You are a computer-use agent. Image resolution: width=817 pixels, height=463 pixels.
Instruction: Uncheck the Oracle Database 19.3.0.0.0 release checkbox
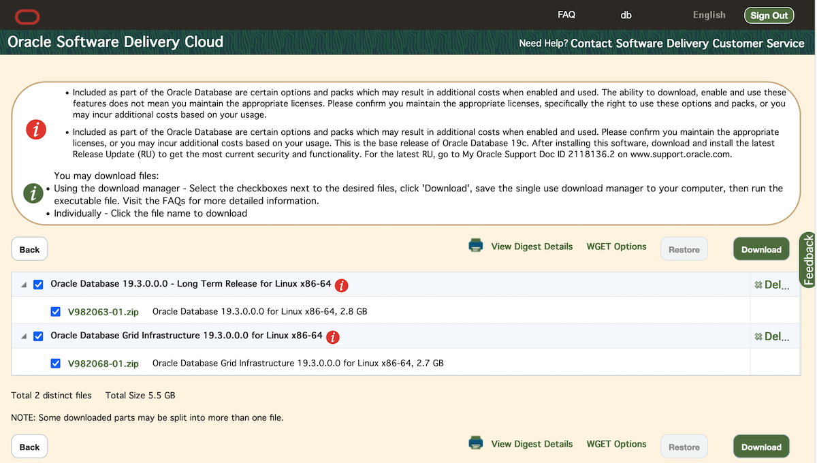[x=38, y=285]
